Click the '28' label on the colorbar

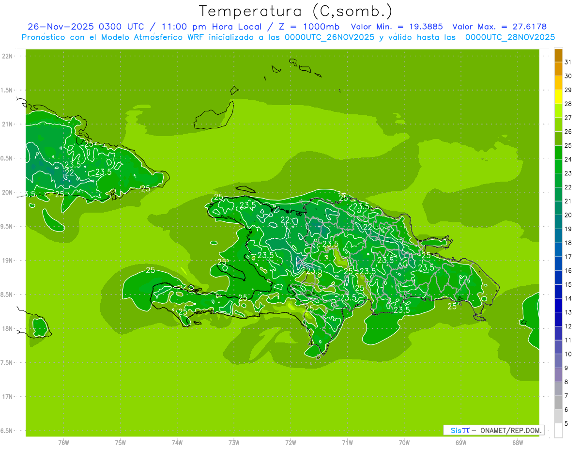click(x=568, y=104)
